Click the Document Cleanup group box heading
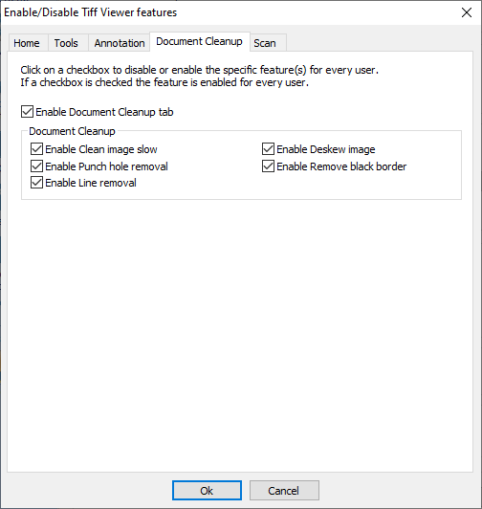This screenshot has width=482, height=509. pyautogui.click(x=72, y=131)
